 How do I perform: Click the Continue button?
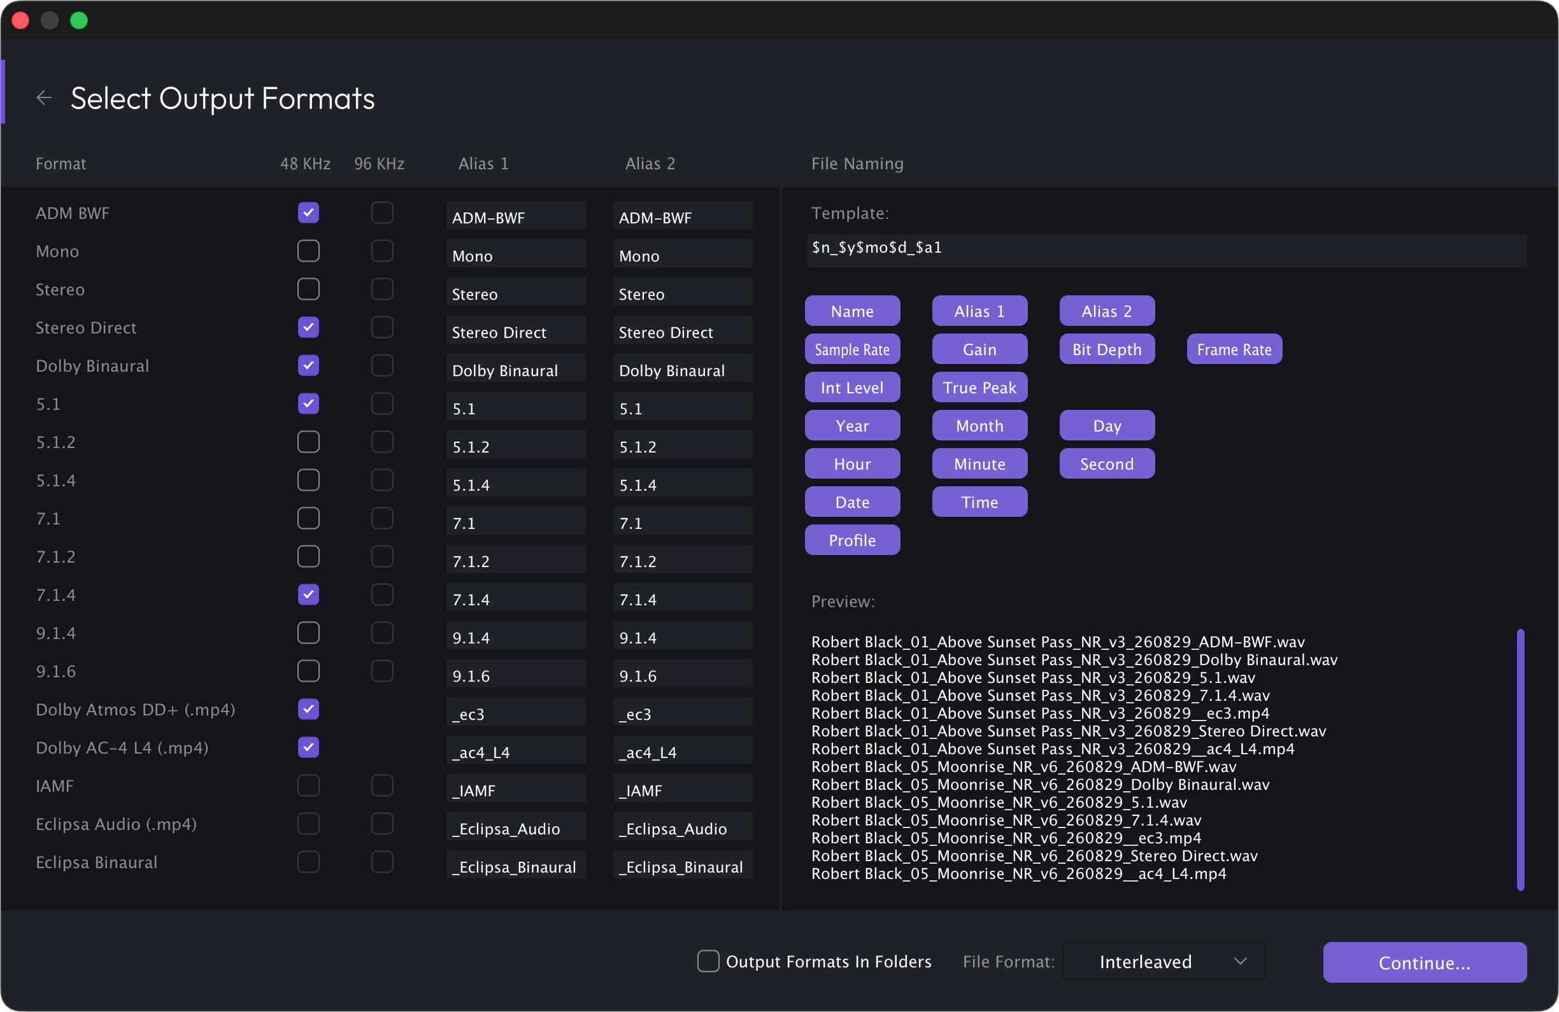(x=1424, y=962)
